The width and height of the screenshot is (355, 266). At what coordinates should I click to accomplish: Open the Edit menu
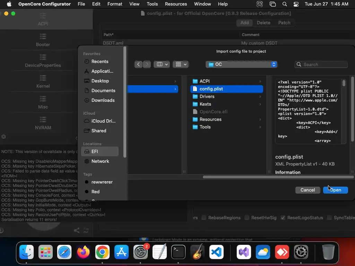click(x=96, y=4)
